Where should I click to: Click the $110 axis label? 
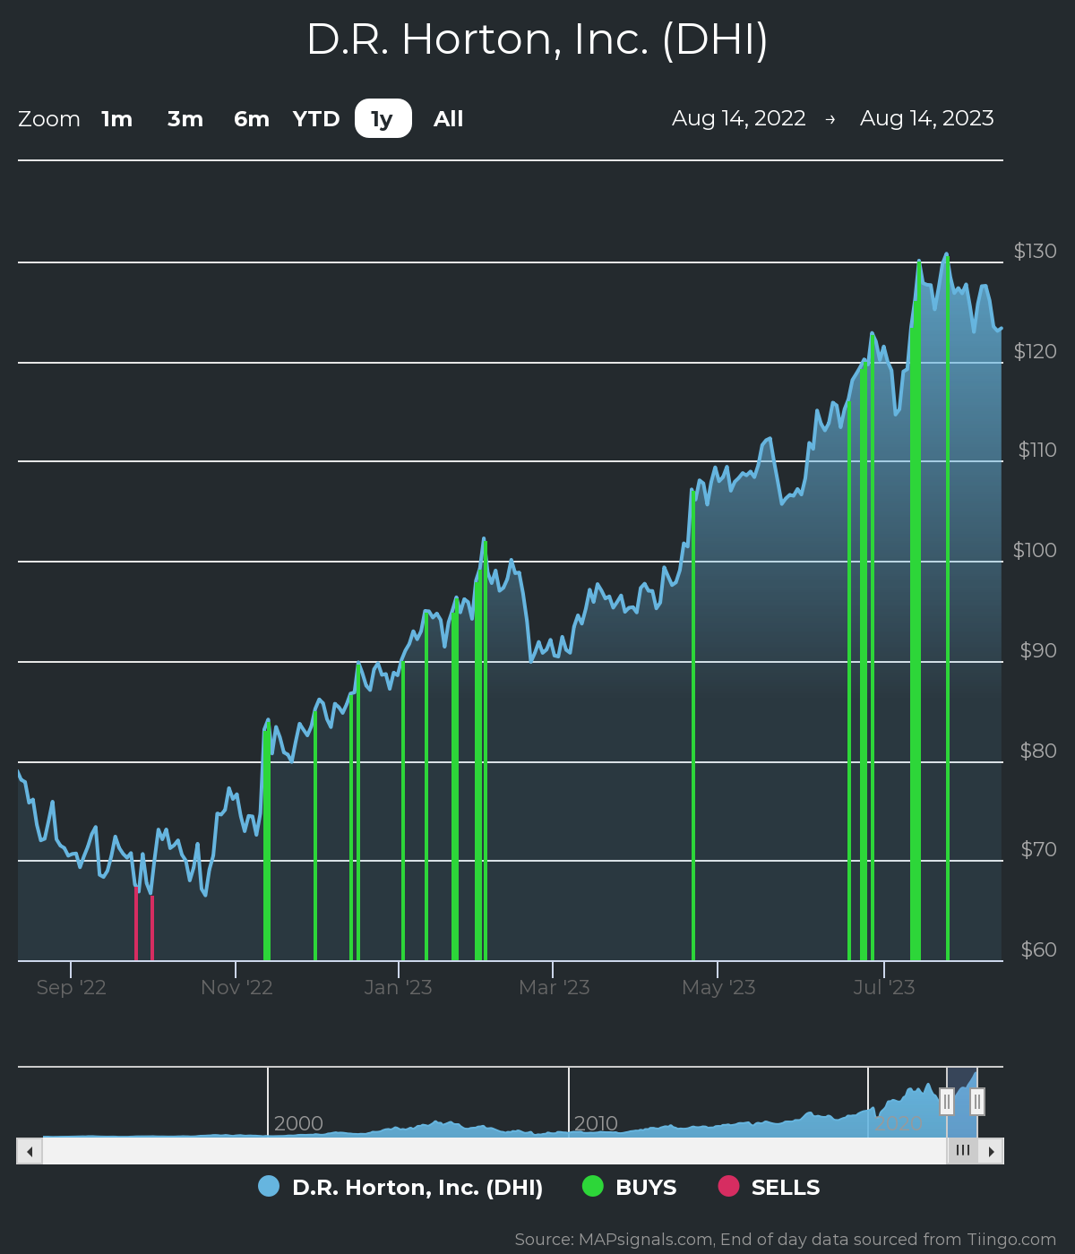click(1037, 450)
